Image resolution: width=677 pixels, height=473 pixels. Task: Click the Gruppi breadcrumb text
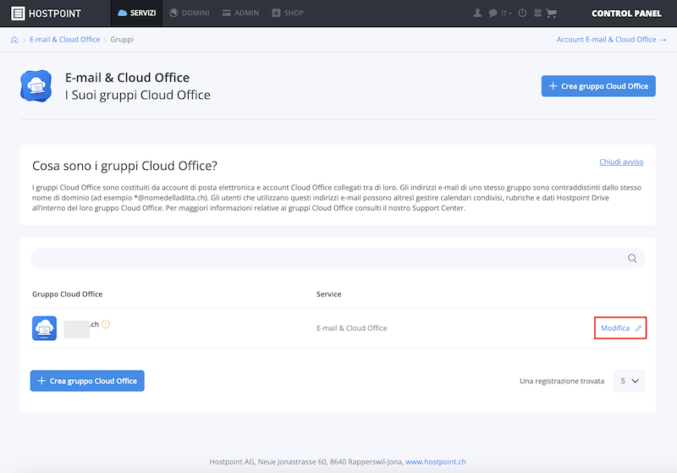(x=122, y=39)
